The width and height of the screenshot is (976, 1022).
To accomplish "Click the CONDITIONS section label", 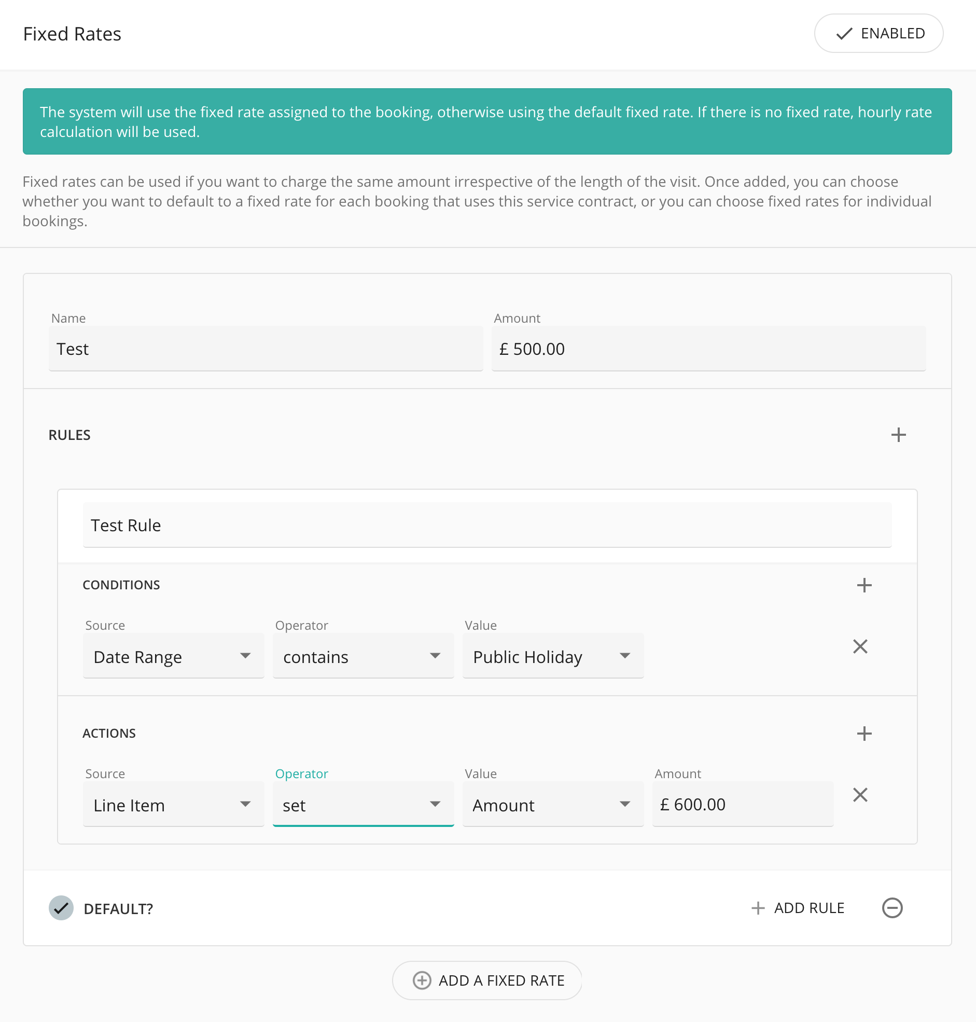I will coord(121,585).
